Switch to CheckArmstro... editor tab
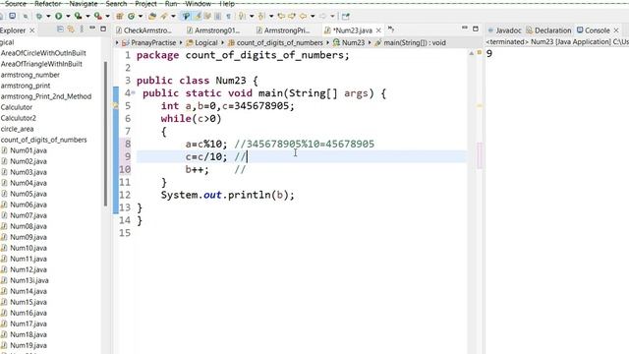Screen dimensions: 629x354 click(x=144, y=30)
